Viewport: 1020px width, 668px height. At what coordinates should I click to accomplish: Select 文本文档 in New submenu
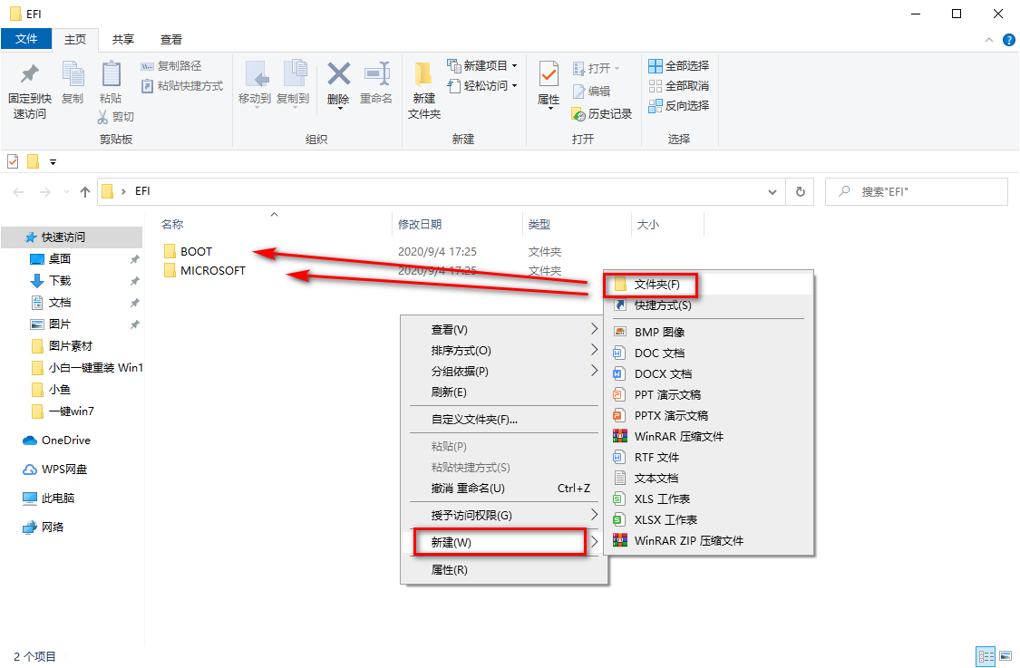pos(708,478)
